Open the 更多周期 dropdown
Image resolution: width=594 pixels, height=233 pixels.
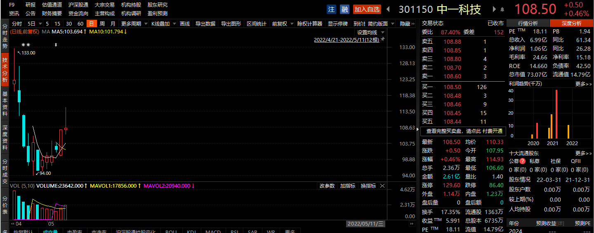pyautogui.click(x=134, y=24)
